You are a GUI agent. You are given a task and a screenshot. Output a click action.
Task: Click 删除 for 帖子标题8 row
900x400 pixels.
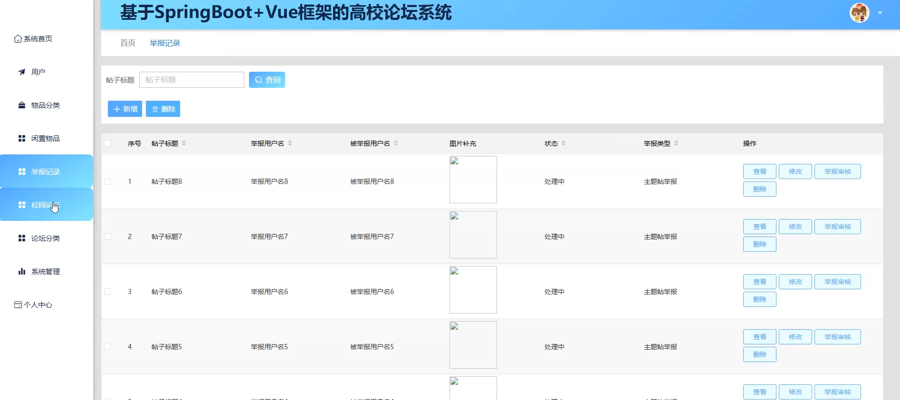pos(760,189)
